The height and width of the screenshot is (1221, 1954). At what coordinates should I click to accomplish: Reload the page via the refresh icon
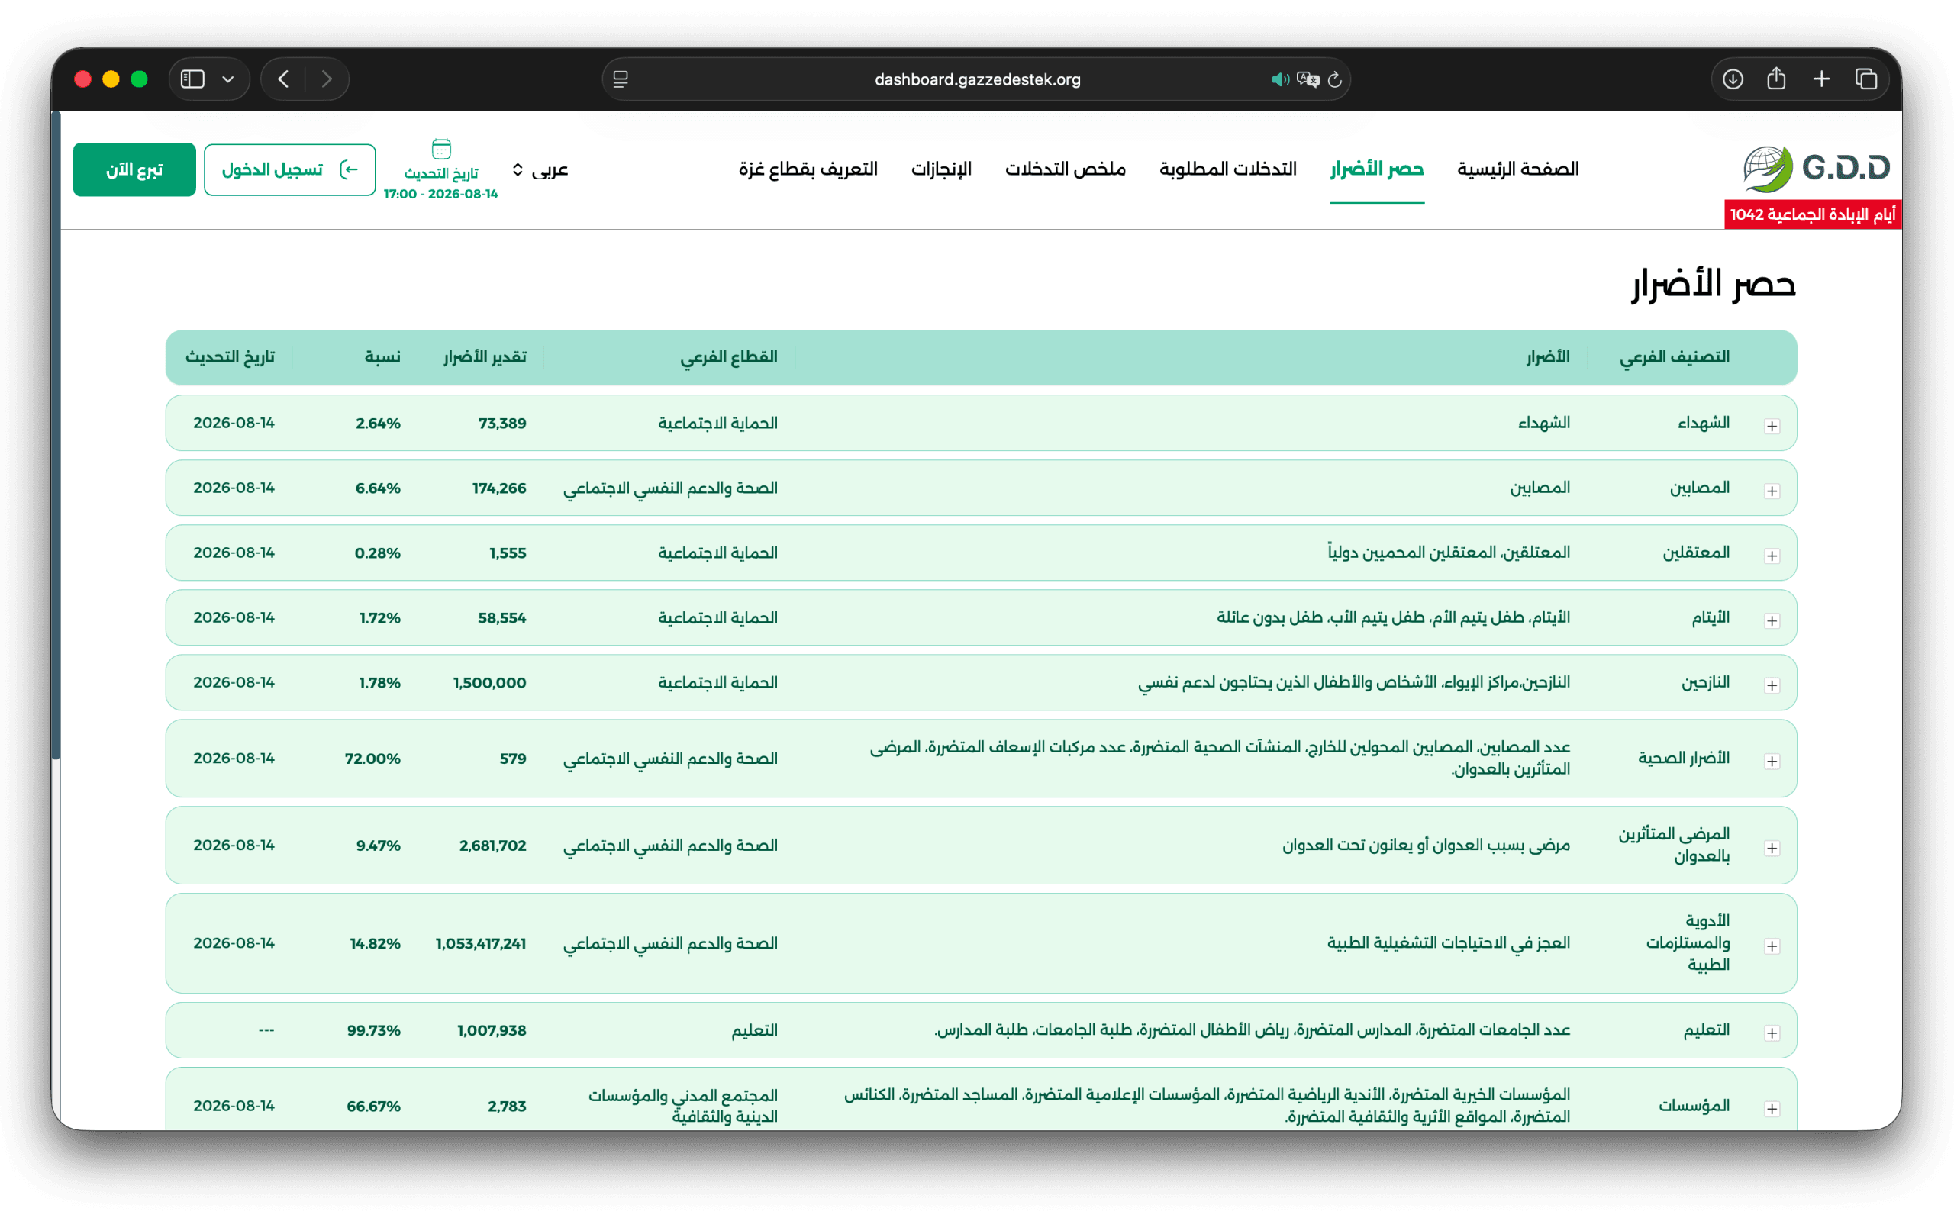point(1335,79)
